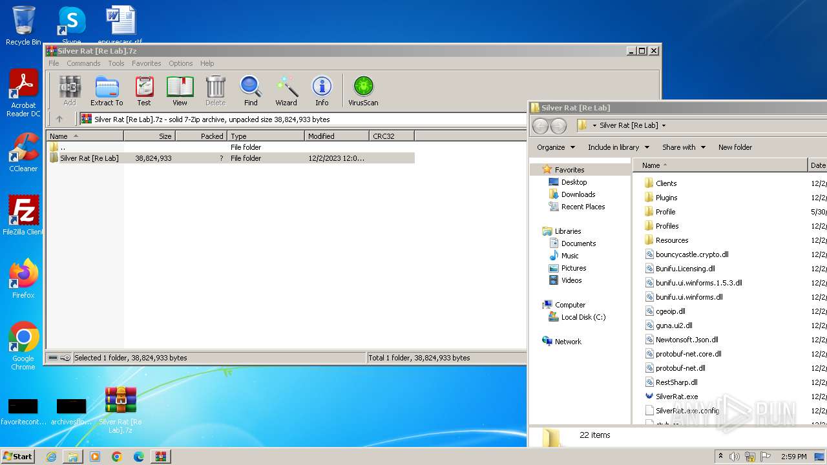Sort Explorer files by Name header
This screenshot has height=465, width=827.
[x=720, y=165]
